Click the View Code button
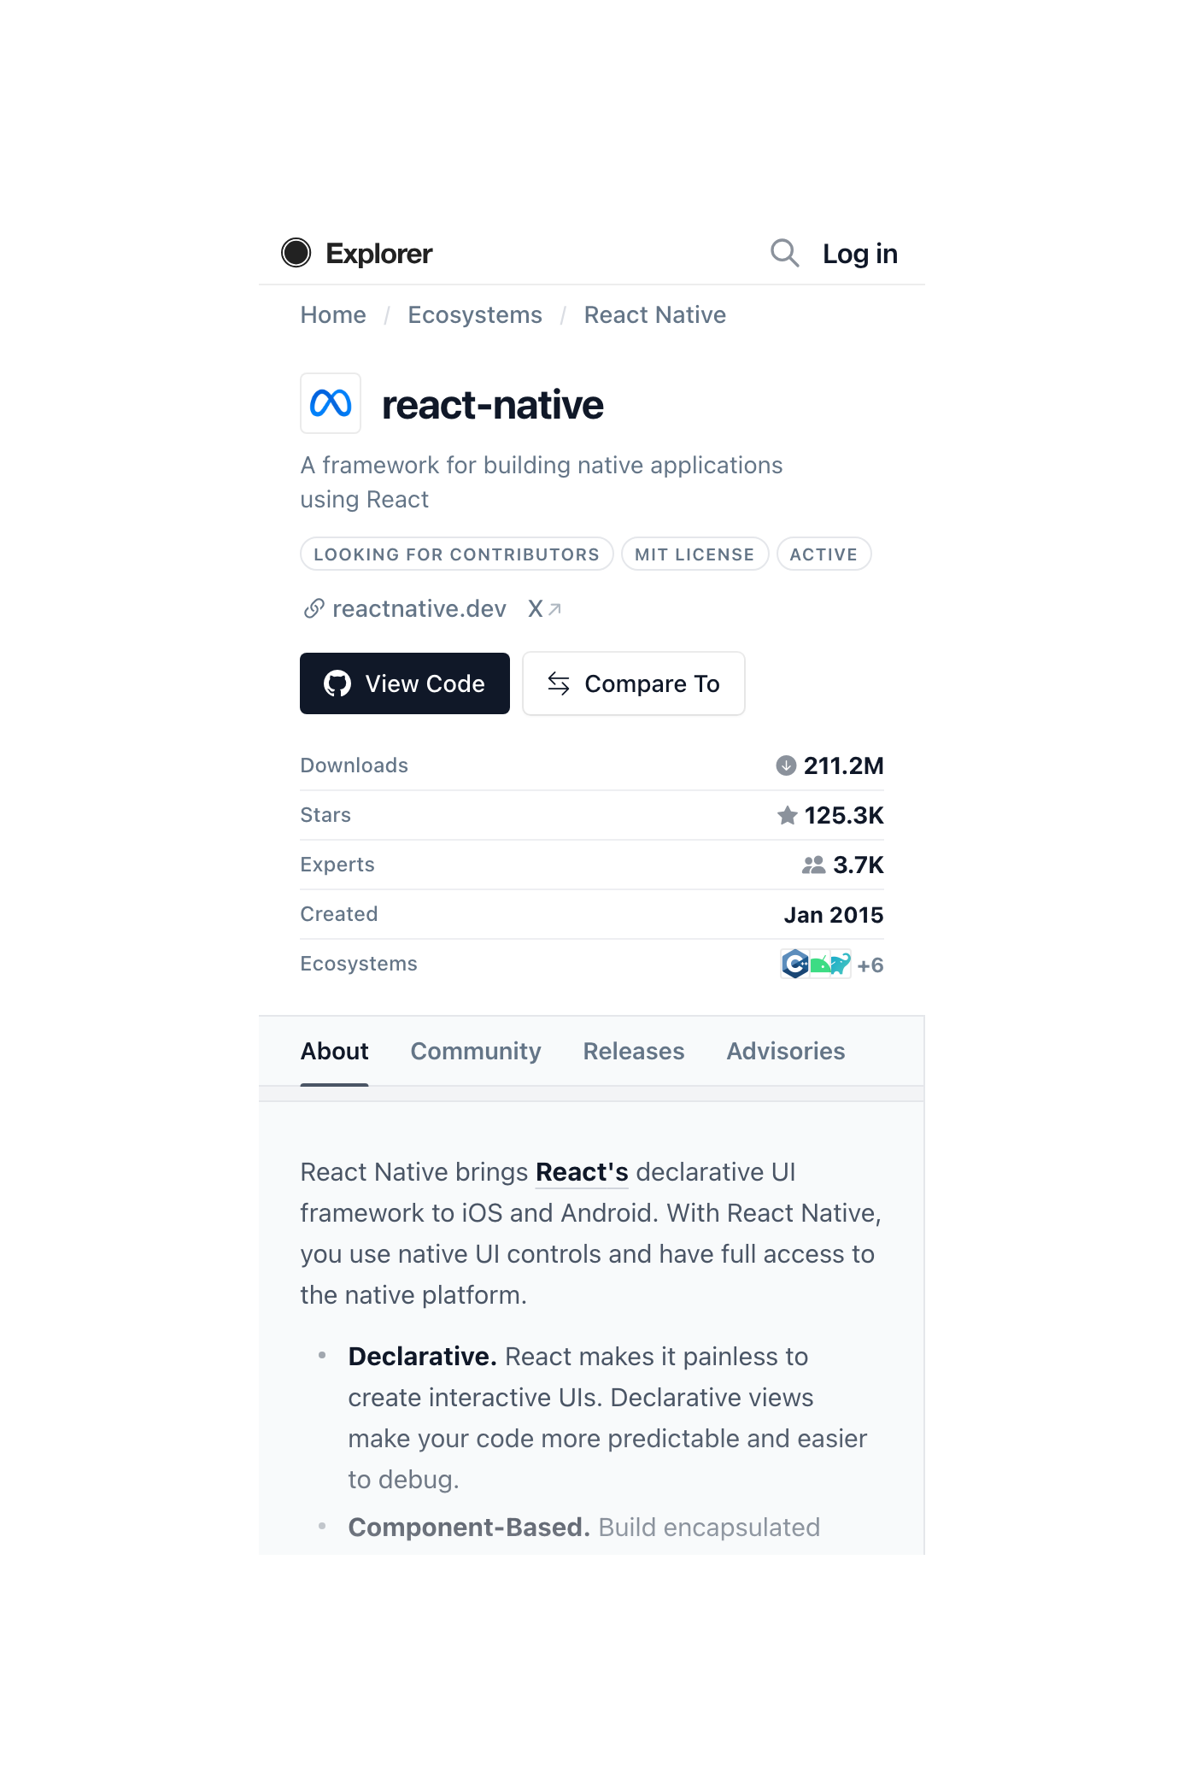The width and height of the screenshot is (1184, 1777). [x=405, y=683]
